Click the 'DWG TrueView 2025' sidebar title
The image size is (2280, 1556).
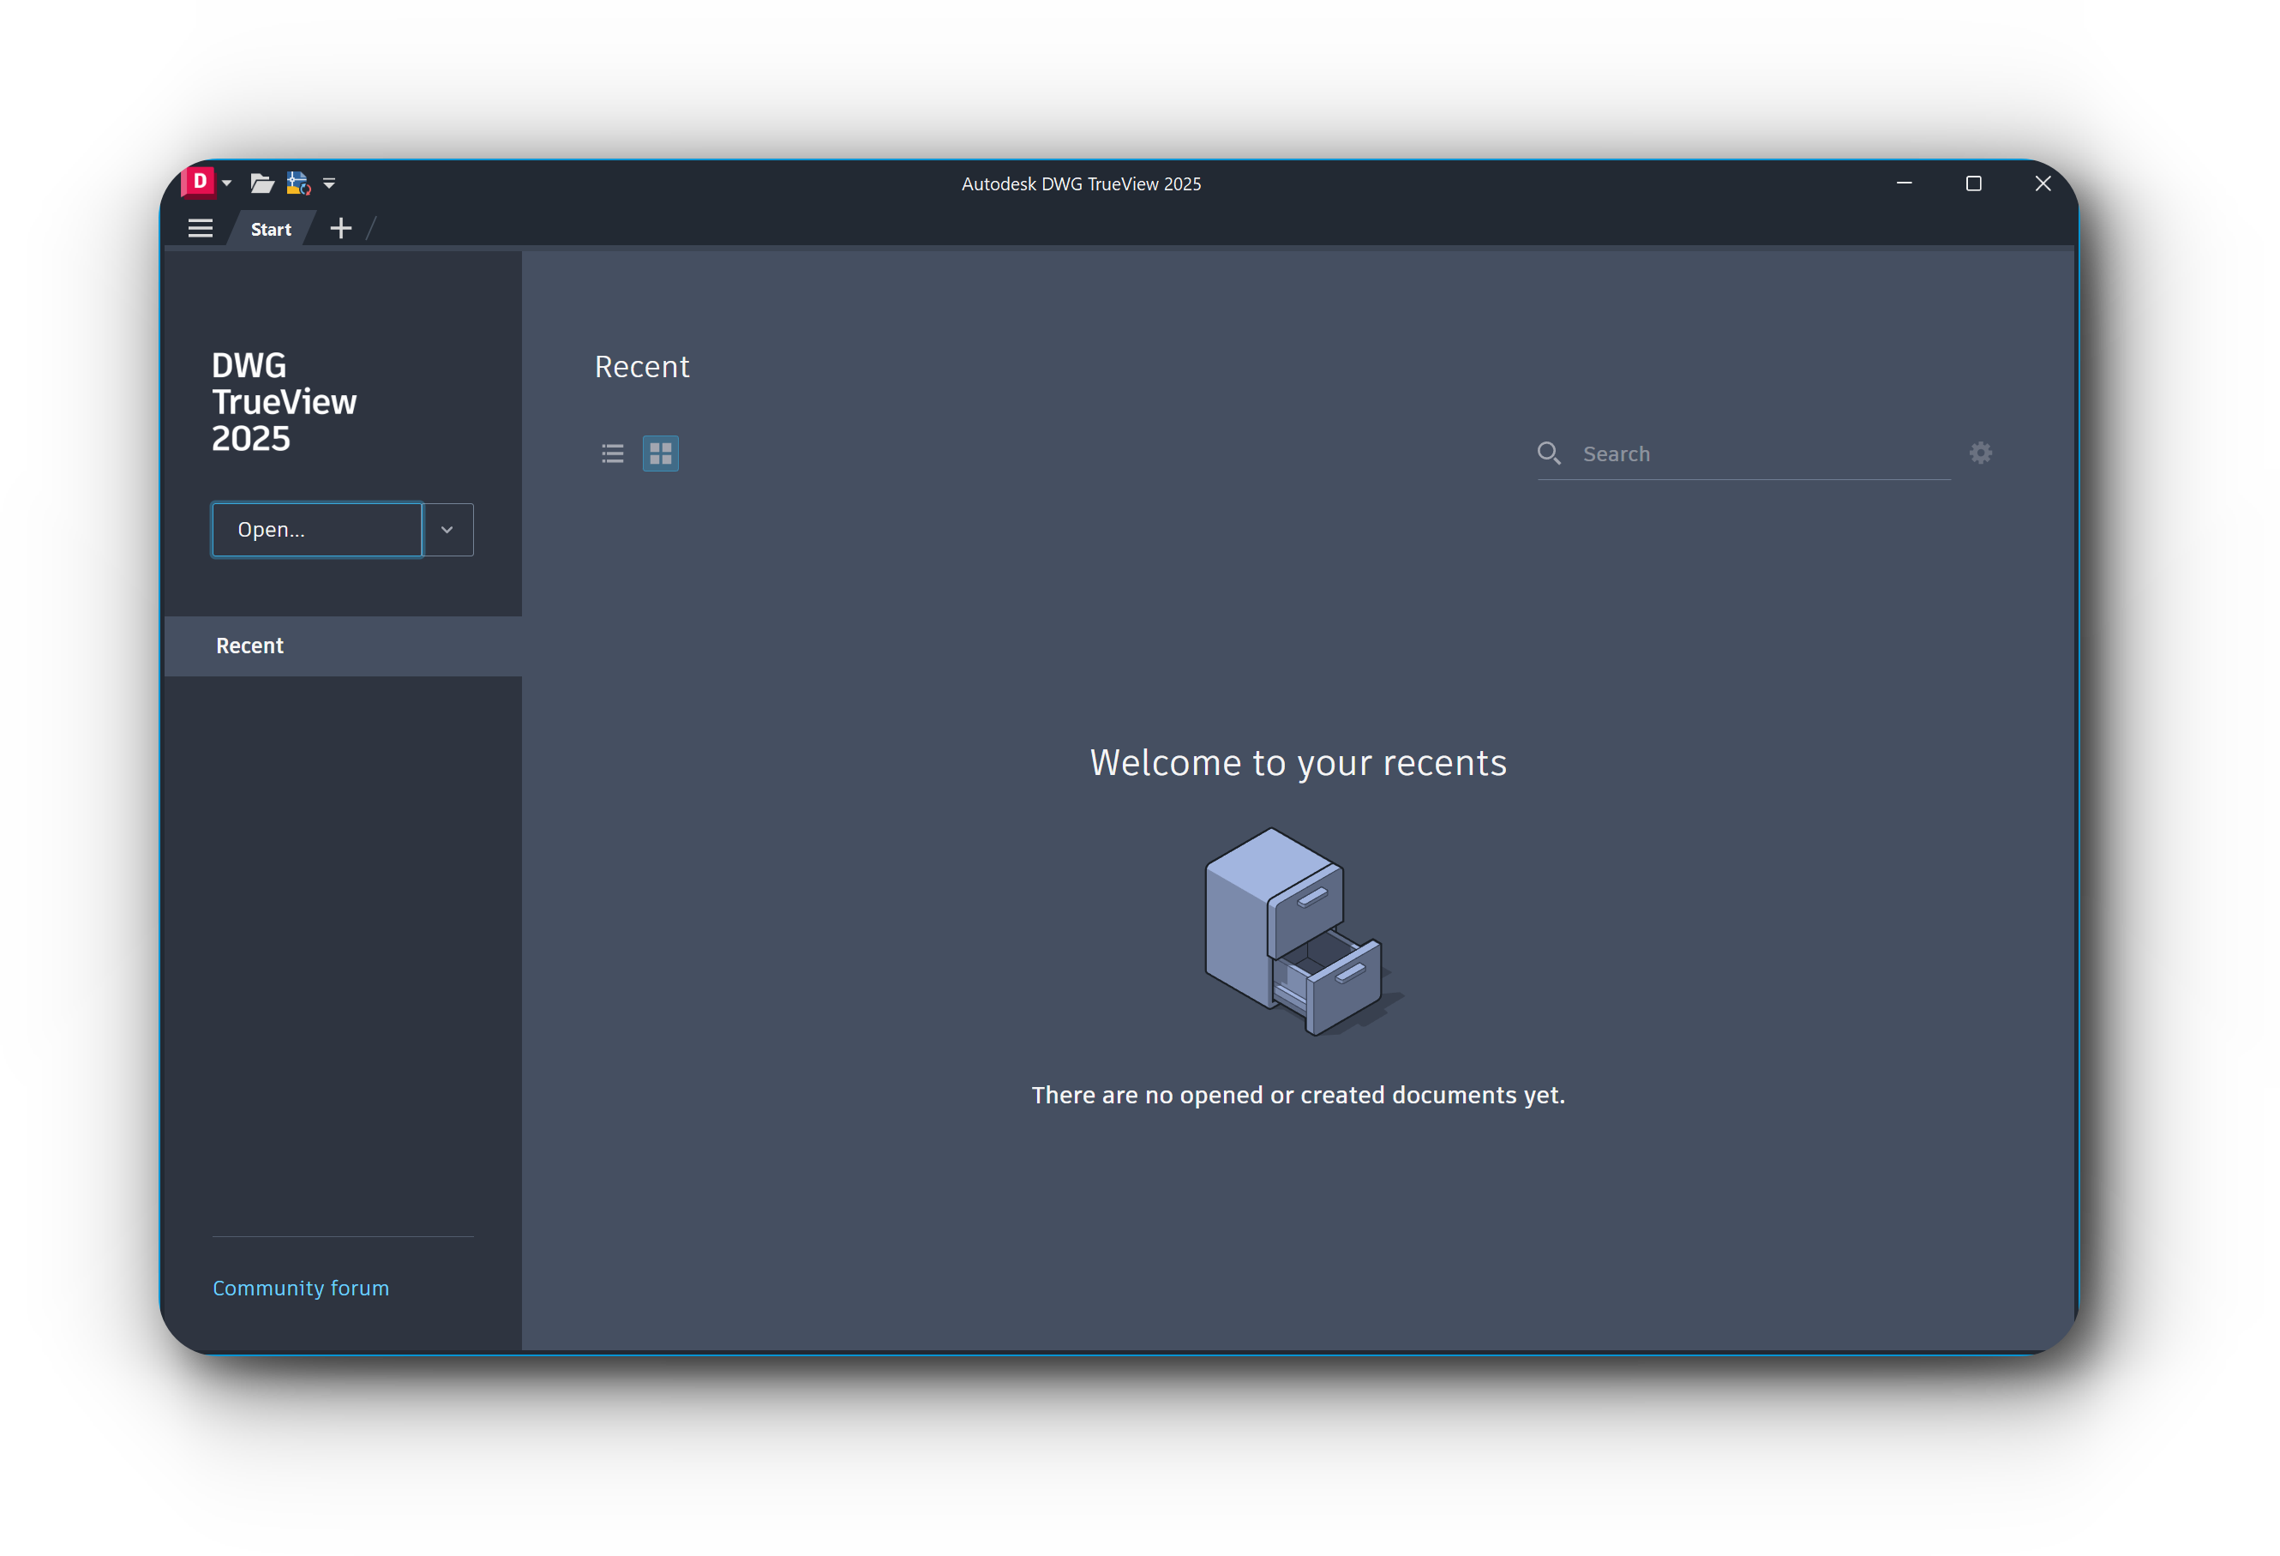285,402
